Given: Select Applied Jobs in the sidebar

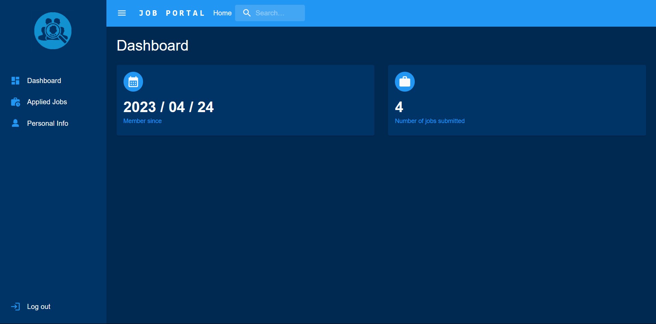Looking at the screenshot, I should 47,102.
